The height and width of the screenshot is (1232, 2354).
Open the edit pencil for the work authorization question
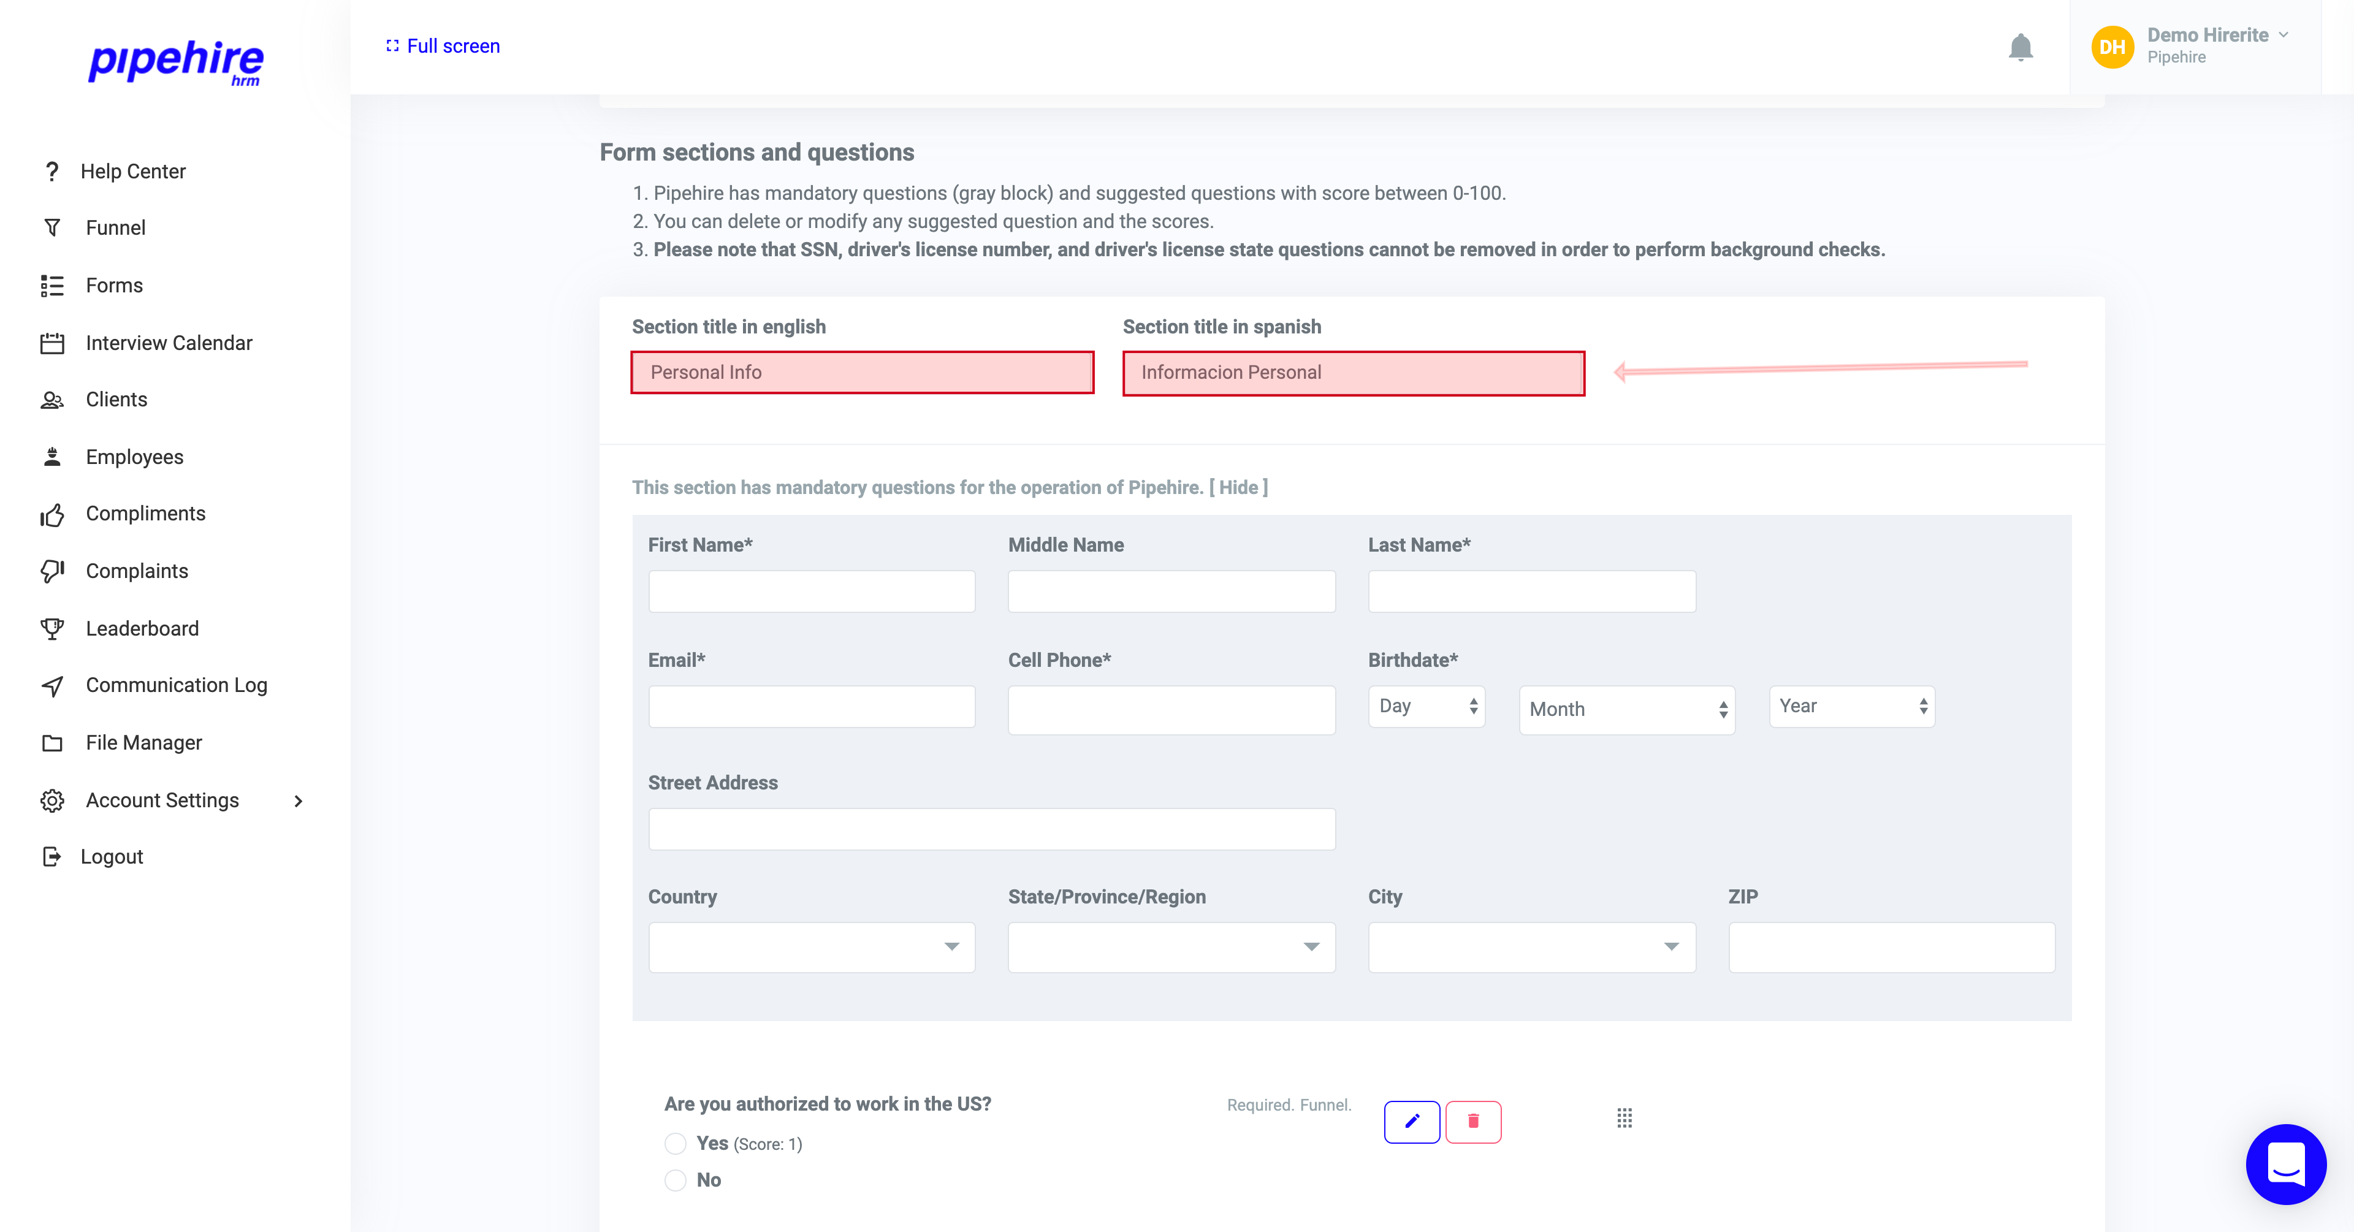(x=1413, y=1122)
